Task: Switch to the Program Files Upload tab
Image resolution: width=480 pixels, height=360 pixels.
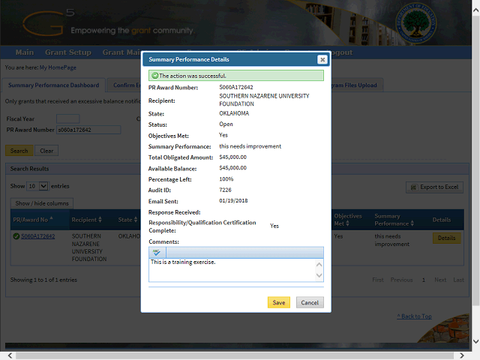Action: [x=357, y=85]
